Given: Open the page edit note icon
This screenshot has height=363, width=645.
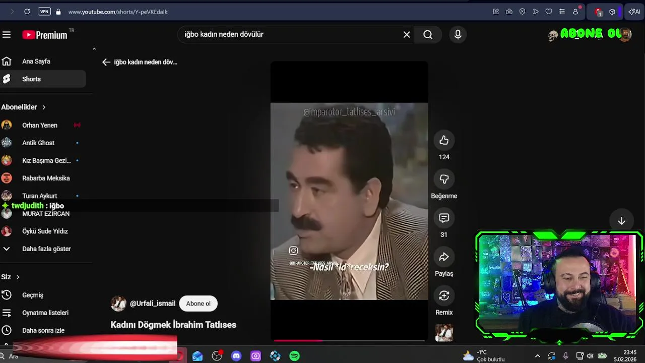Looking at the screenshot, I should 496,12.
